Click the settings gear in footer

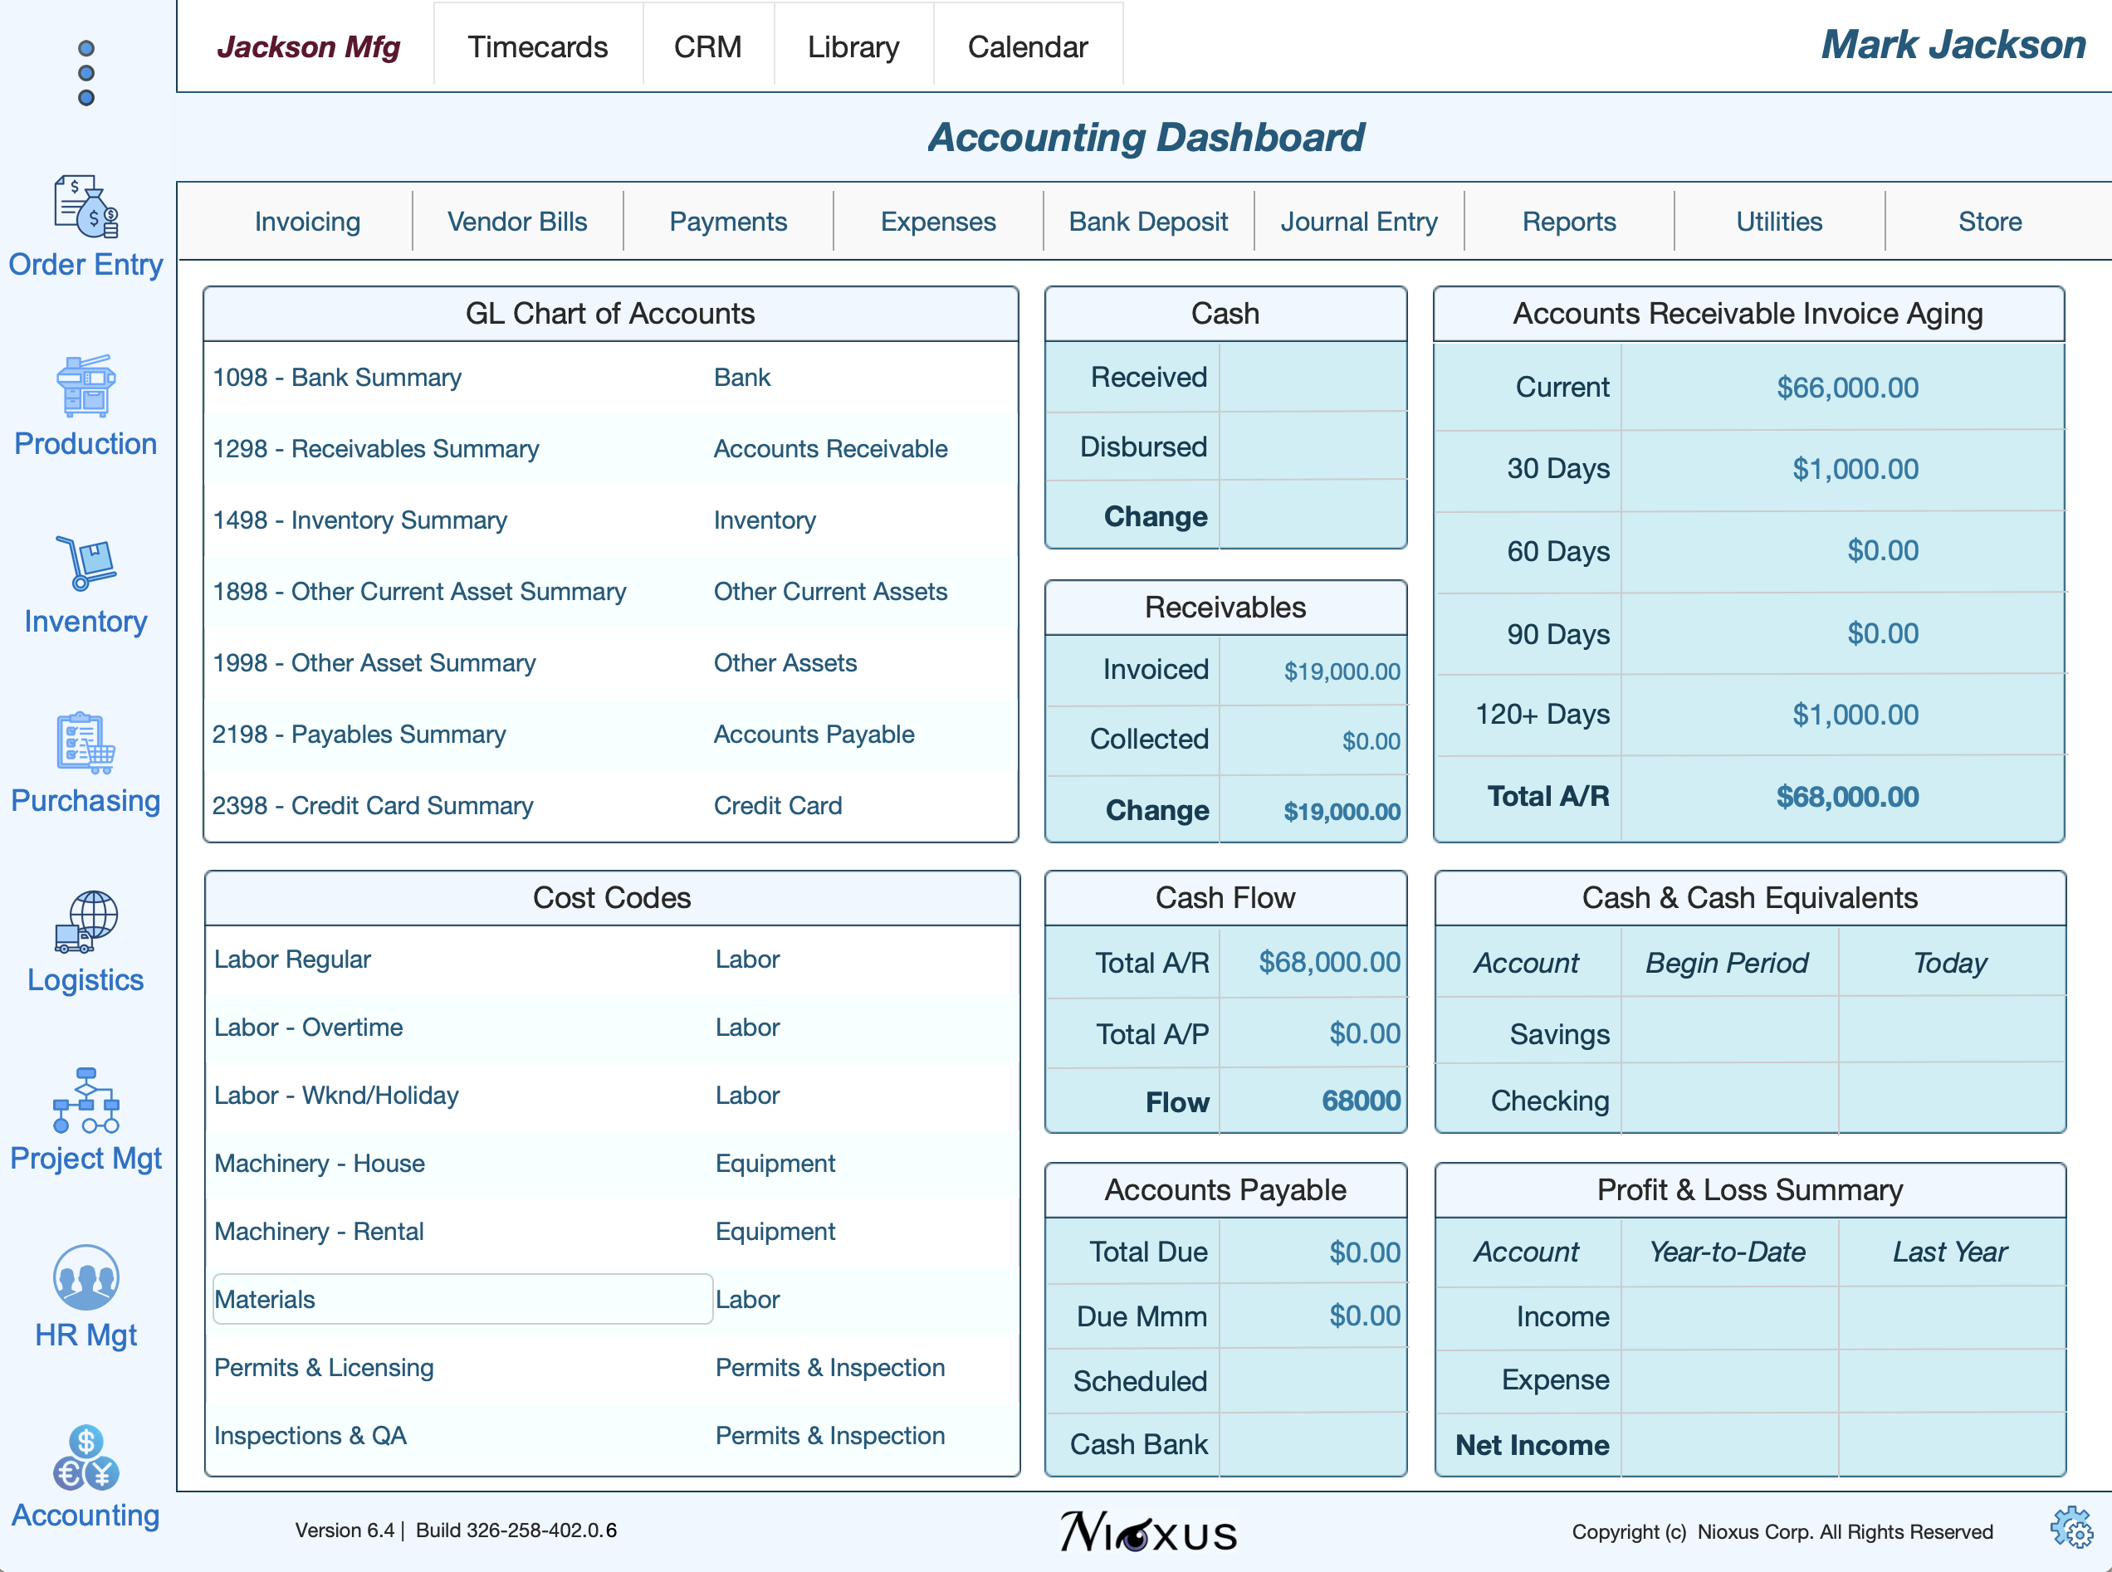pyautogui.click(x=2070, y=1529)
